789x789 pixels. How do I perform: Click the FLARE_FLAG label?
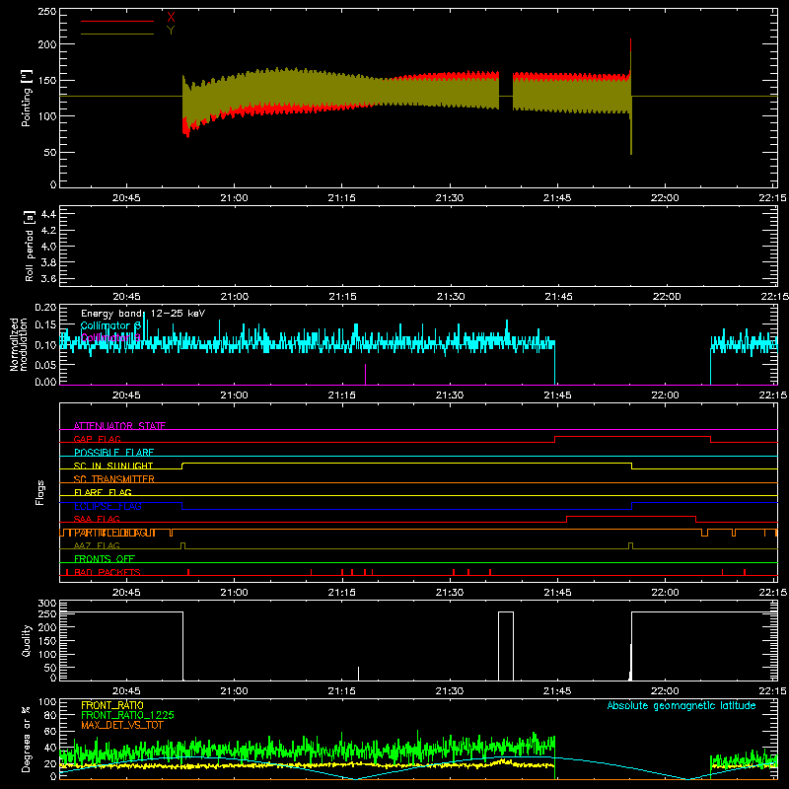click(x=103, y=492)
